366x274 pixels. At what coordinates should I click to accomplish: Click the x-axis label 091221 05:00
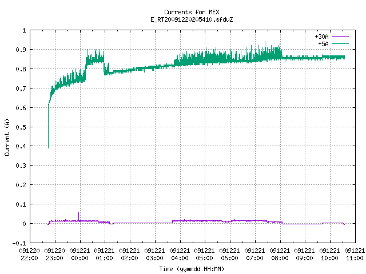(x=205, y=255)
